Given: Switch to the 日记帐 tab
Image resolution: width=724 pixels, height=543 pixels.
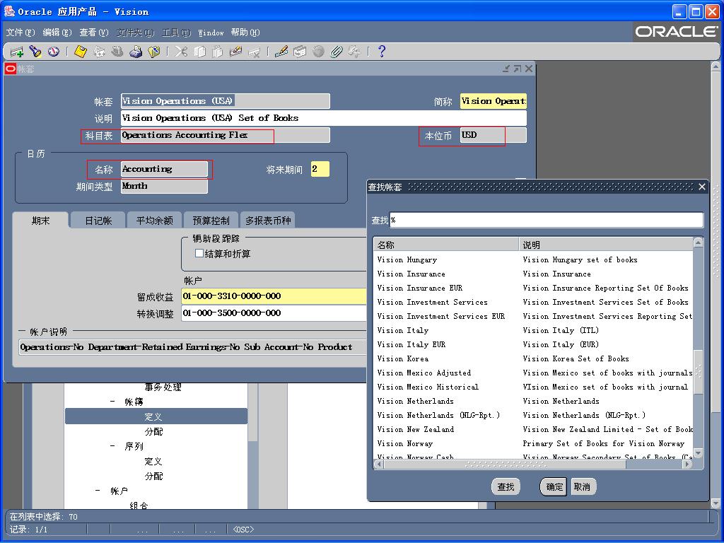Looking at the screenshot, I should 98,221.
